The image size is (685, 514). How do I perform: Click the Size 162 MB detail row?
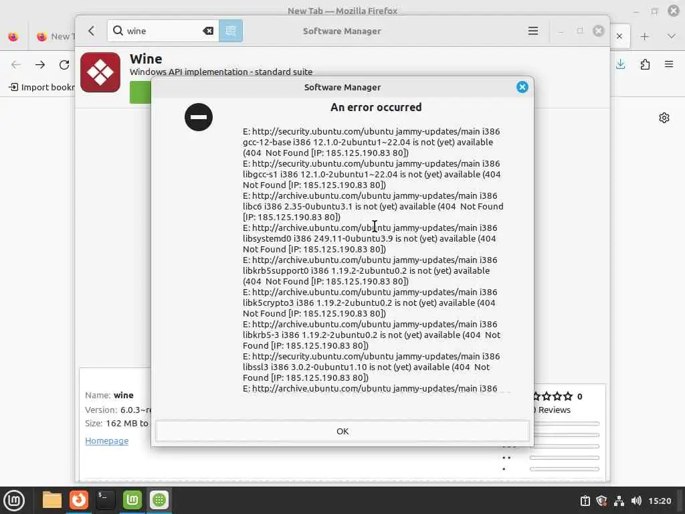tap(116, 423)
